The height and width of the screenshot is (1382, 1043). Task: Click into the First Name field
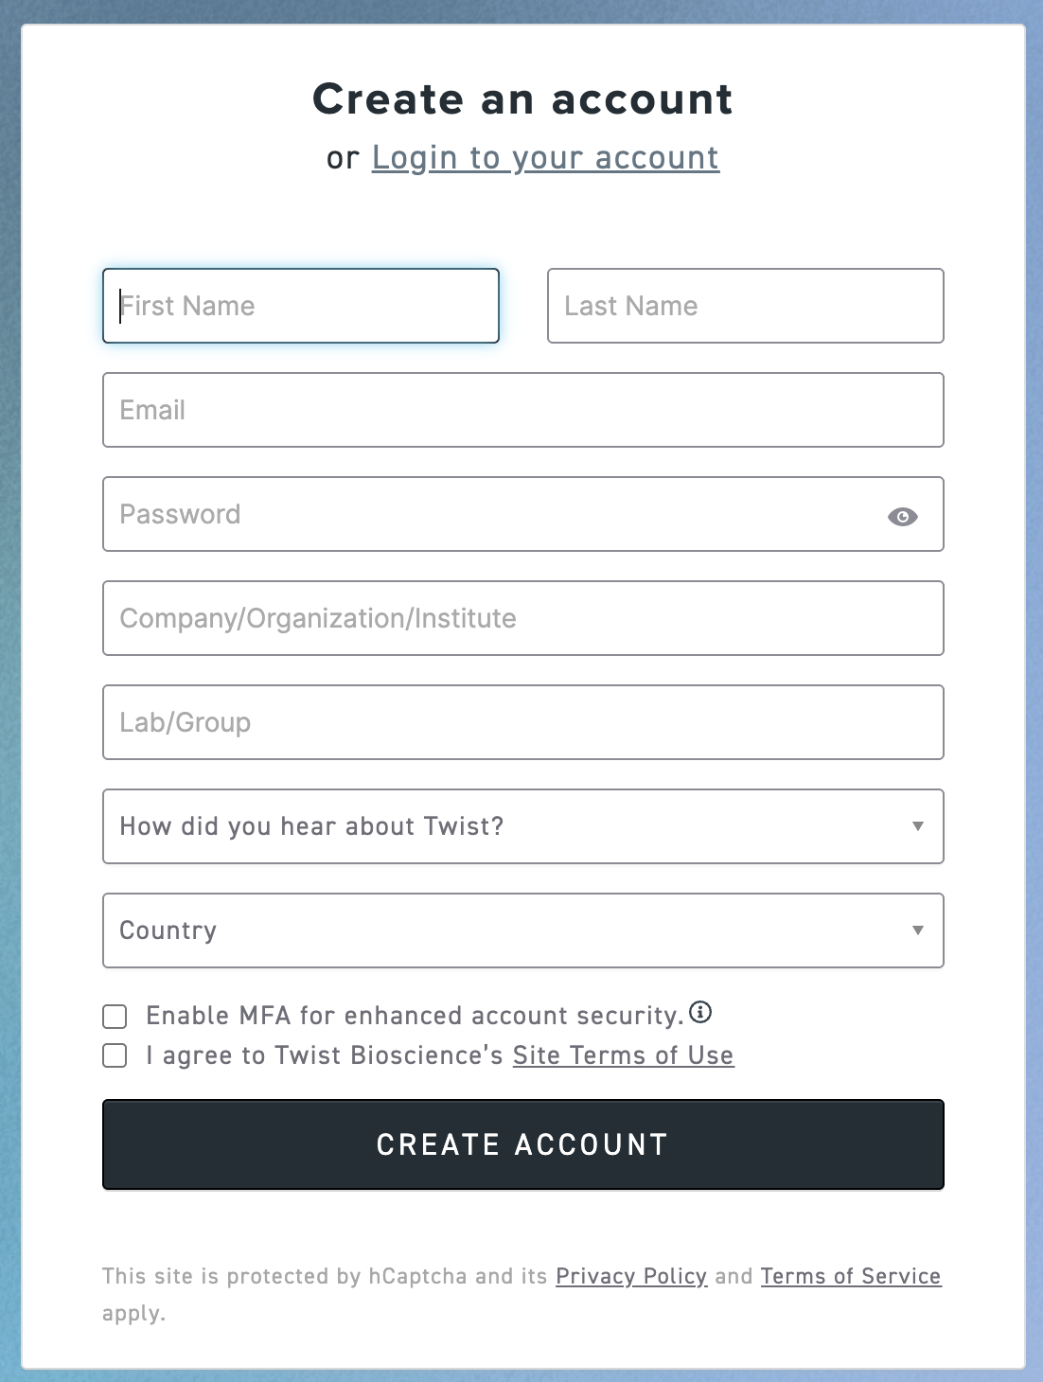(300, 306)
